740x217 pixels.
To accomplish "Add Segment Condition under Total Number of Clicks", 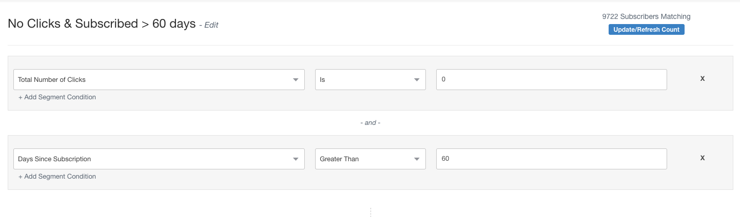I will (x=57, y=97).
